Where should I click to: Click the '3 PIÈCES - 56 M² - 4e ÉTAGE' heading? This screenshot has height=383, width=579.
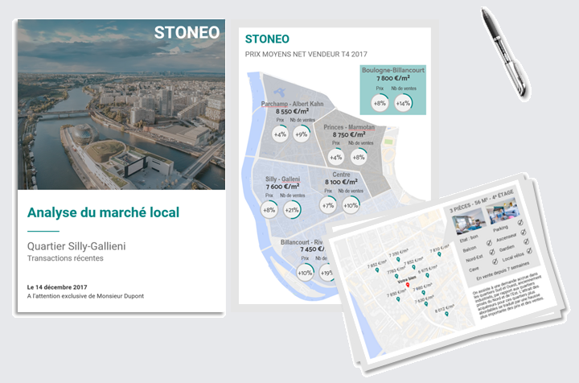[x=482, y=202]
